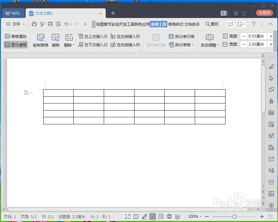Open the 100% zoom level dropdown
Viewport: 278px width, 222px height.
[x=194, y=217]
